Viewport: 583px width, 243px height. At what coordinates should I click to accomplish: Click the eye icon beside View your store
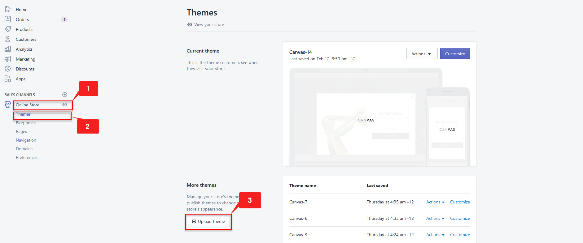pos(190,24)
